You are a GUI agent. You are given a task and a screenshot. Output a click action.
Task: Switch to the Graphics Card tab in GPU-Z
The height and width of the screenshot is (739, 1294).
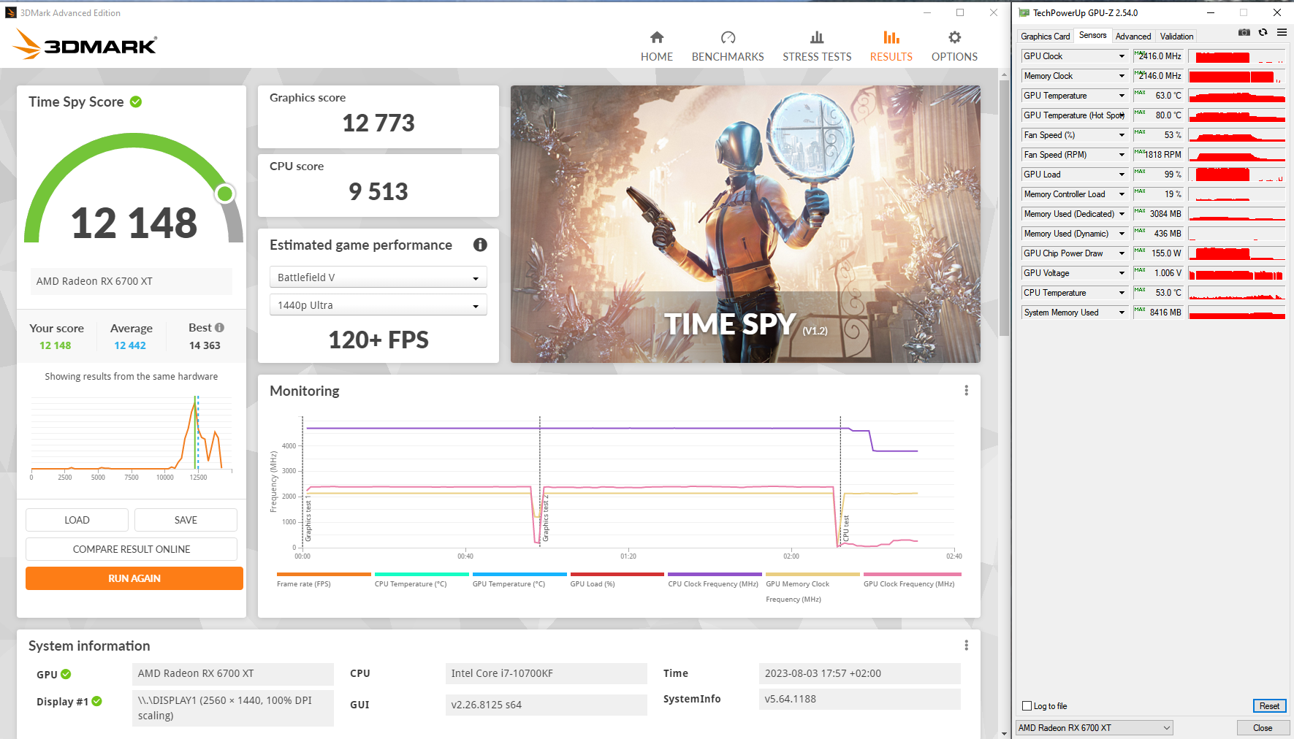[1045, 37]
